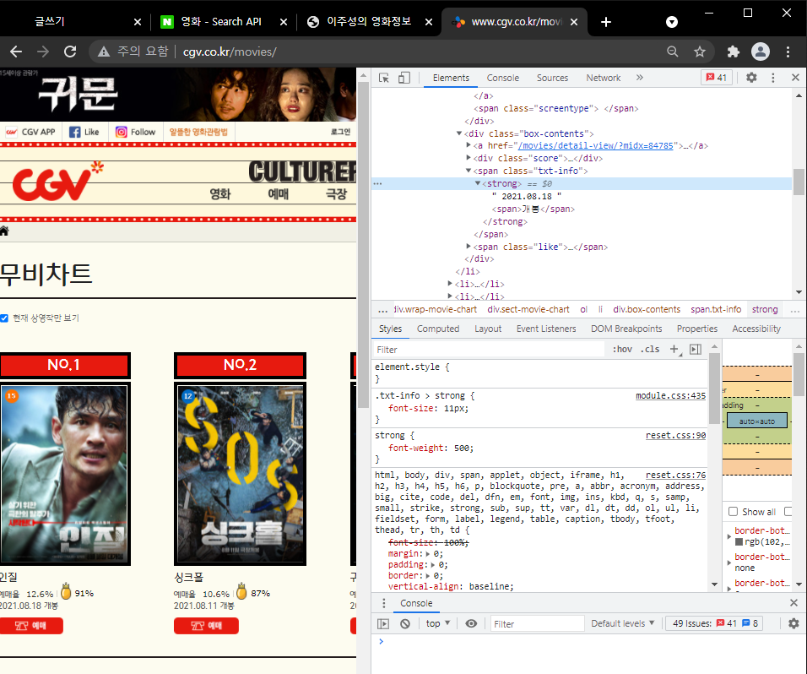Open Chrome three-dot menu
Image resolution: width=807 pixels, height=674 pixels.
click(x=788, y=52)
